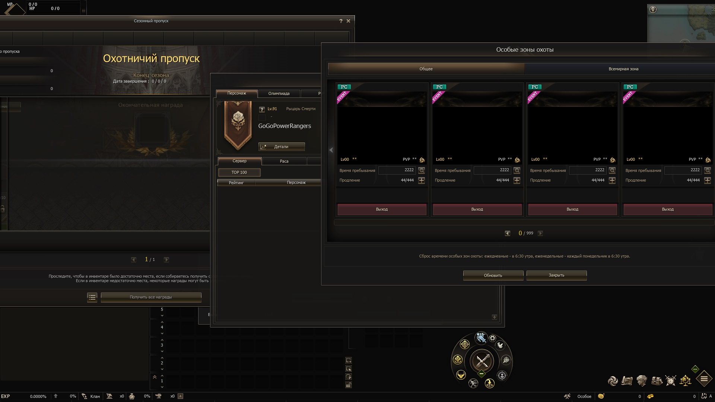This screenshot has width=715, height=402.
Task: Toggle the green minus collapse diamond on wheel
Action: (x=482, y=374)
